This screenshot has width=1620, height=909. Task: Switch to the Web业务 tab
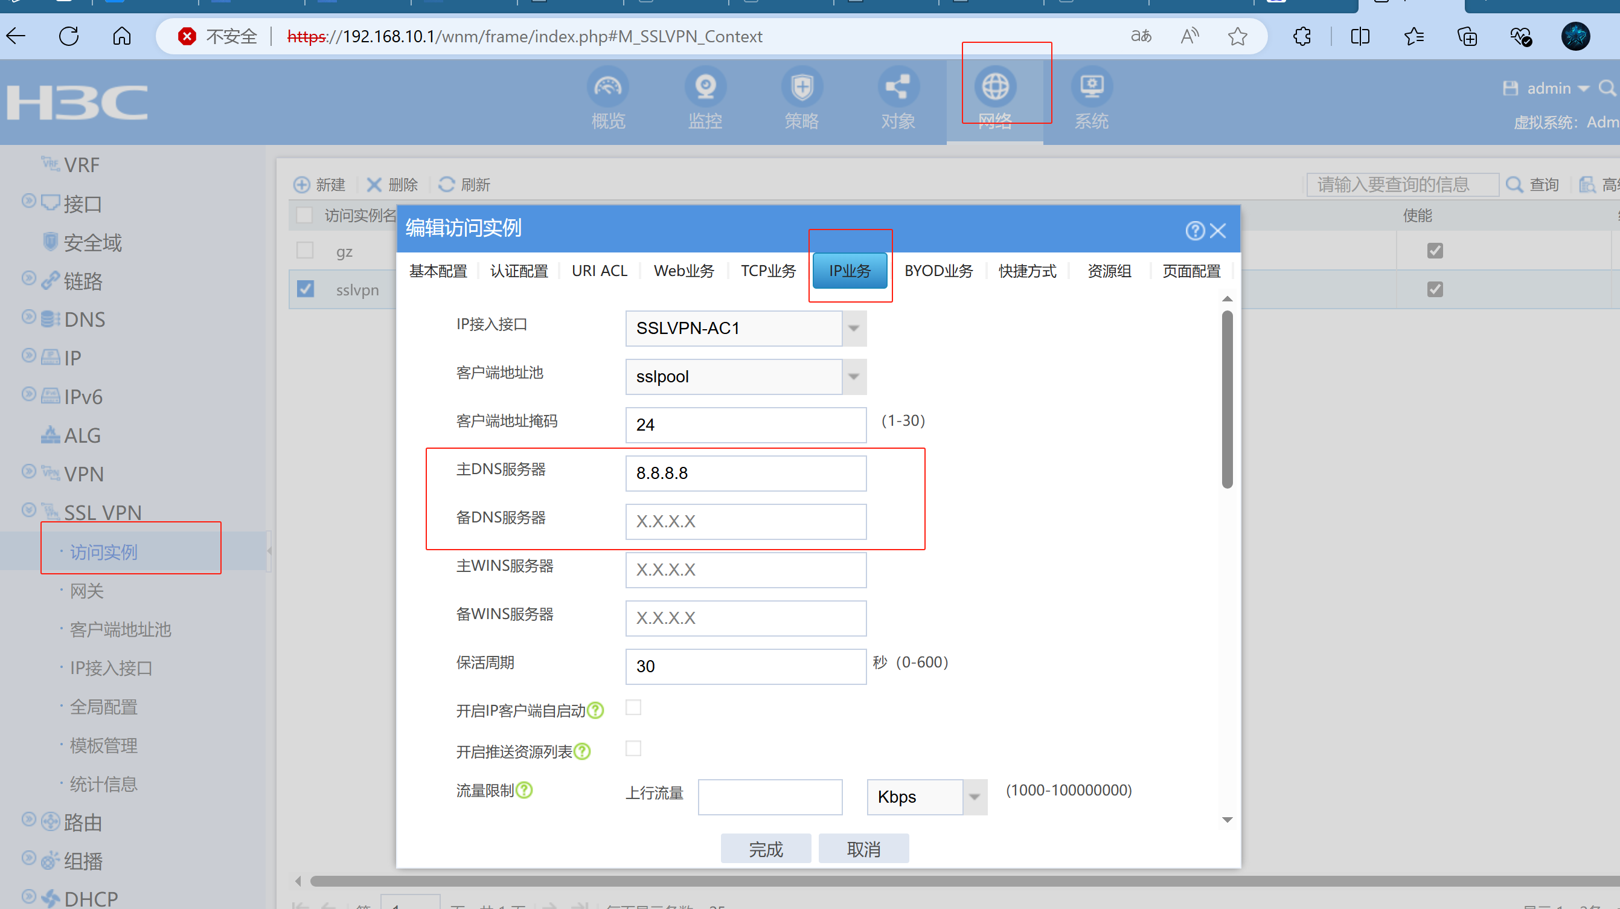[684, 271]
